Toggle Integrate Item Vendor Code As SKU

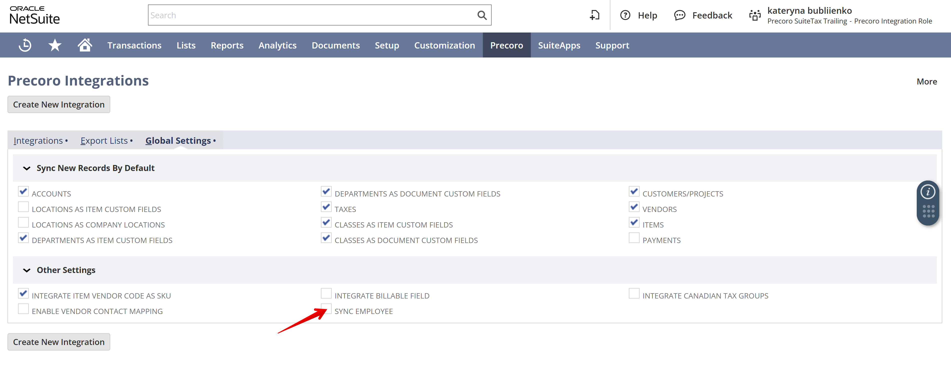(x=23, y=293)
